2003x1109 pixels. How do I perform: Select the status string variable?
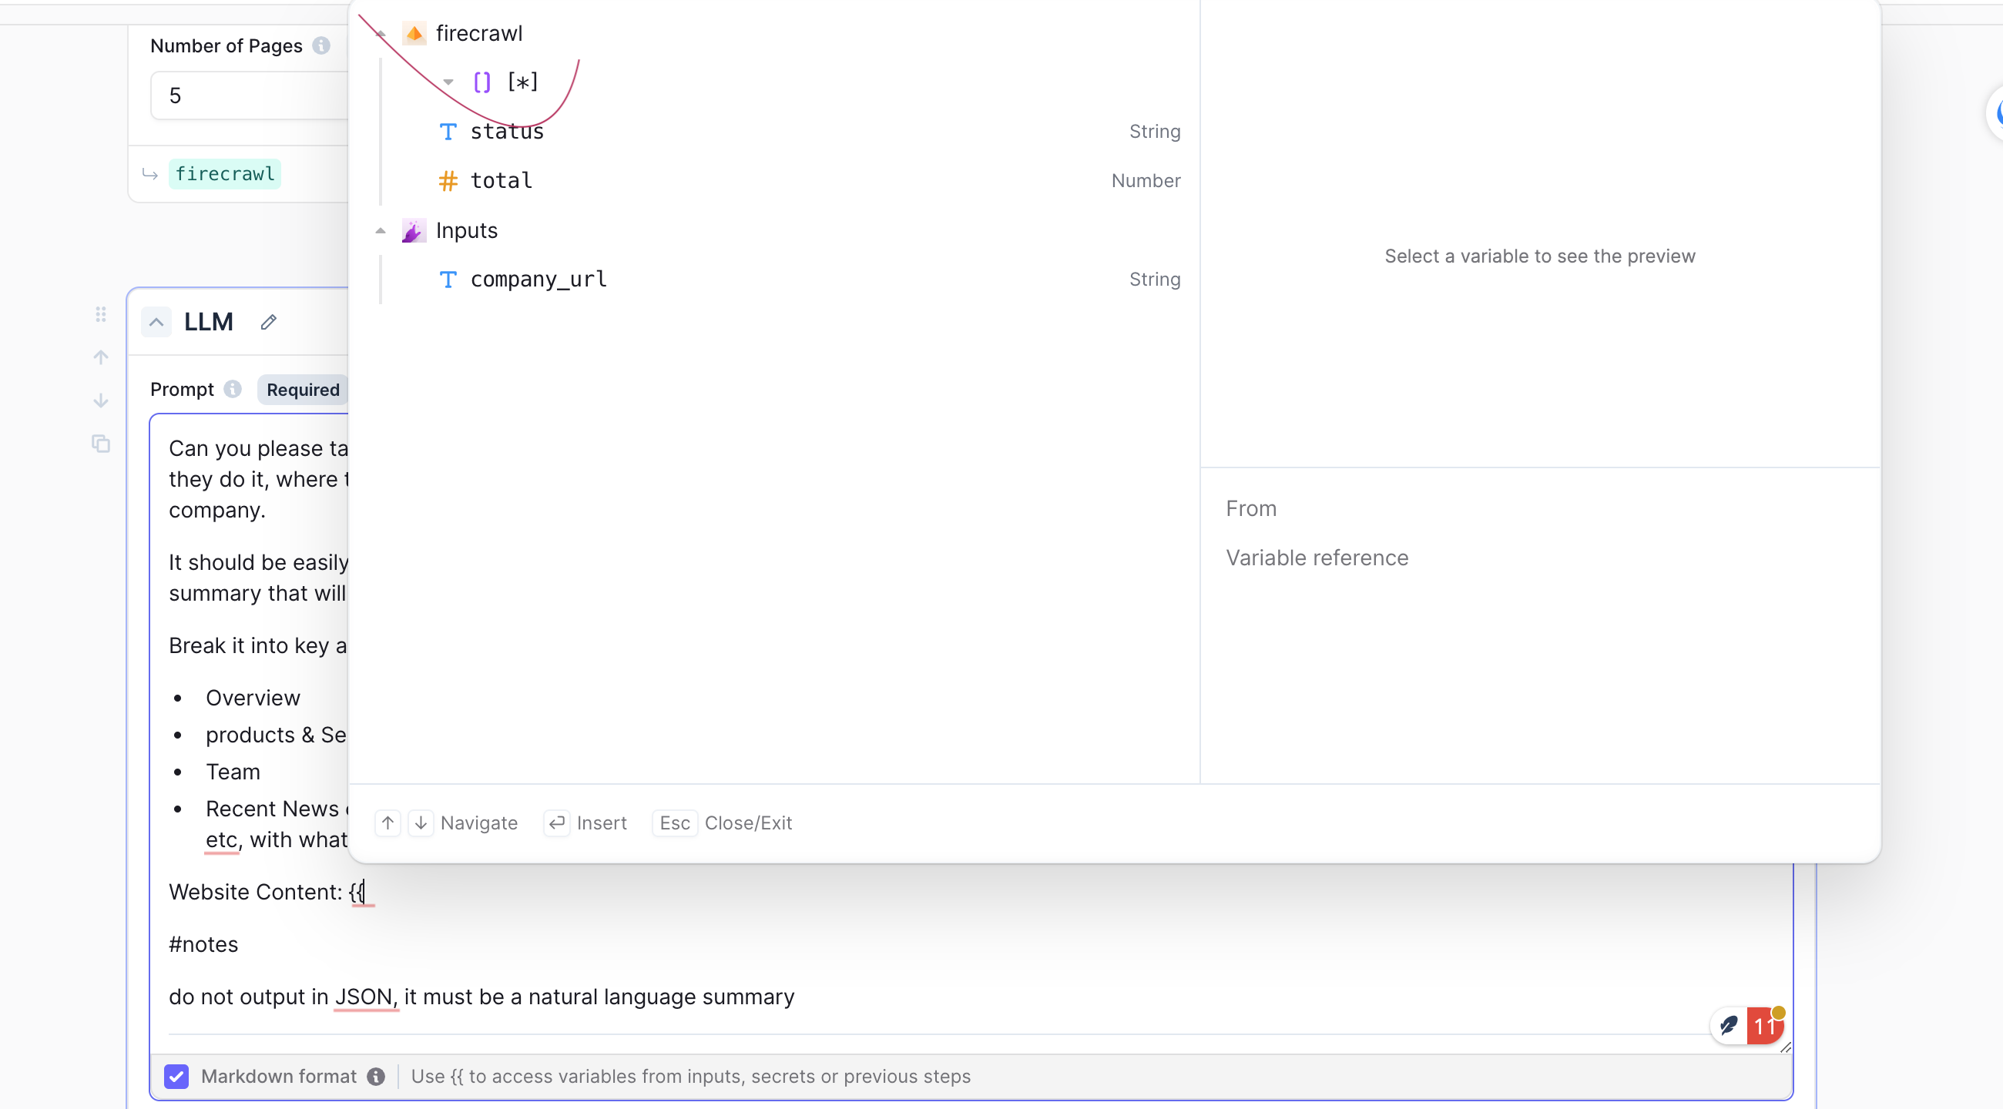(x=507, y=132)
